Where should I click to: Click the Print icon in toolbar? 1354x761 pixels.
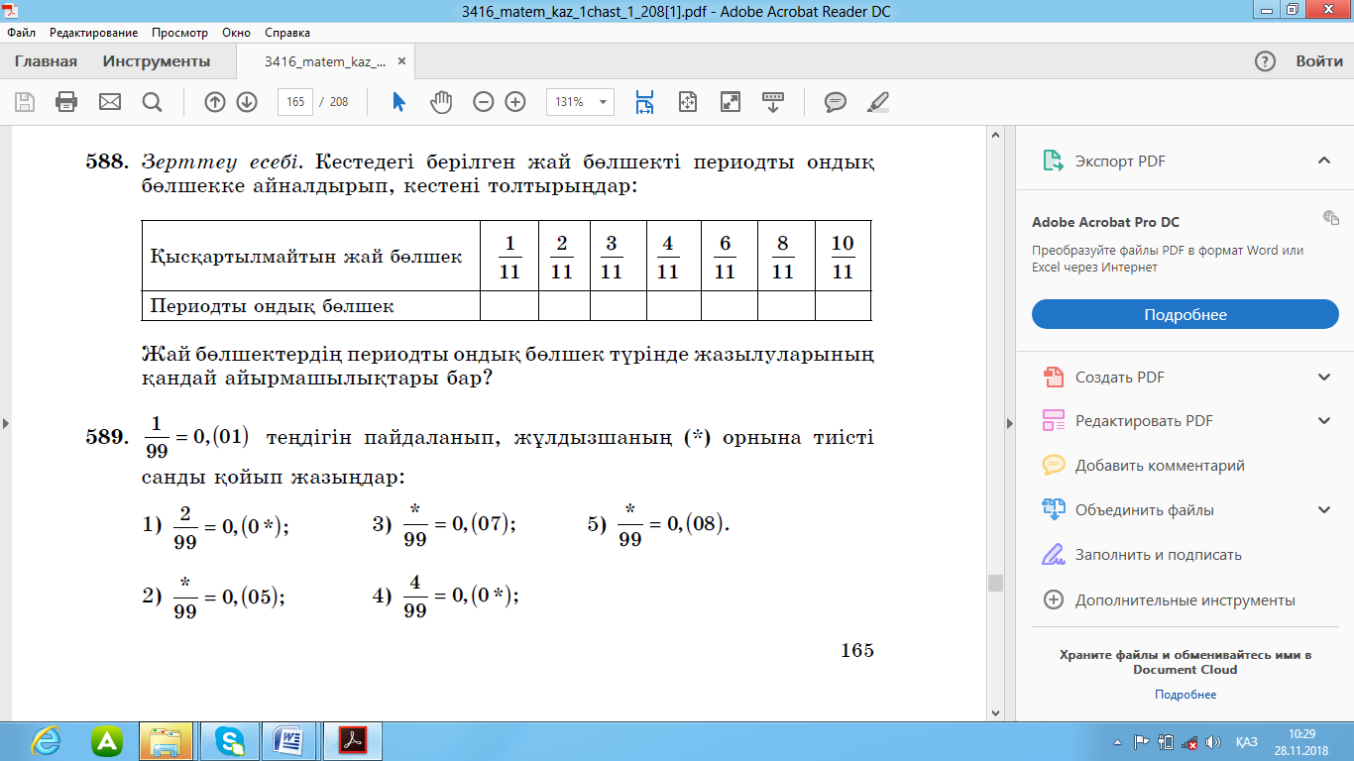pyautogui.click(x=66, y=102)
